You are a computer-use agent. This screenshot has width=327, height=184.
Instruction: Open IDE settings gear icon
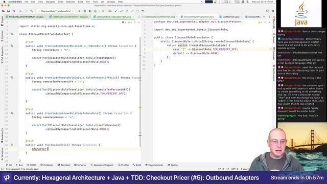coord(273,11)
